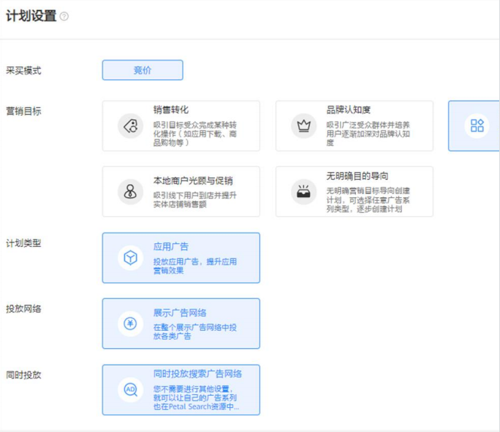Click the 采买模式 label
This screenshot has height=432, width=500.
23,70
